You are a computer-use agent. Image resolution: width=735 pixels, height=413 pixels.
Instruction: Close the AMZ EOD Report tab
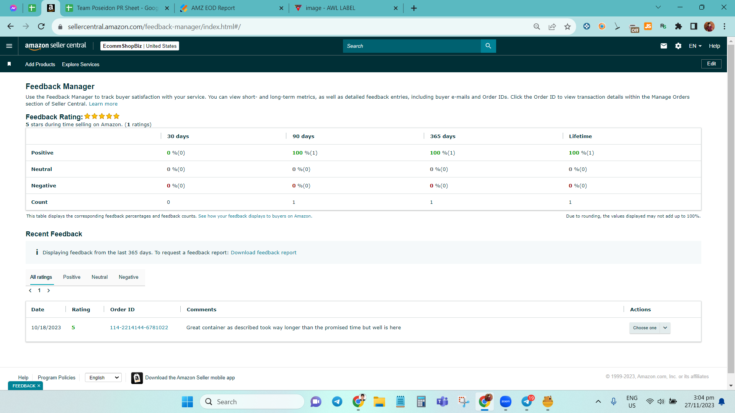click(x=281, y=8)
